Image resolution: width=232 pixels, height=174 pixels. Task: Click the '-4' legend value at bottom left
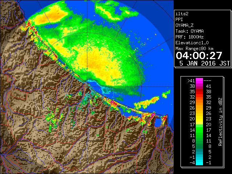192,163
